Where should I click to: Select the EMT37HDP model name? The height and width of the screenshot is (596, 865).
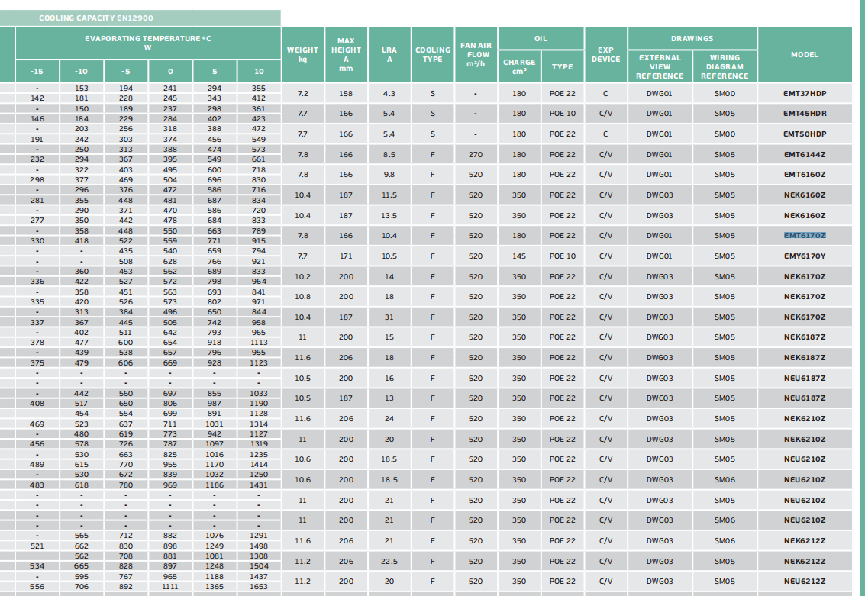(804, 93)
